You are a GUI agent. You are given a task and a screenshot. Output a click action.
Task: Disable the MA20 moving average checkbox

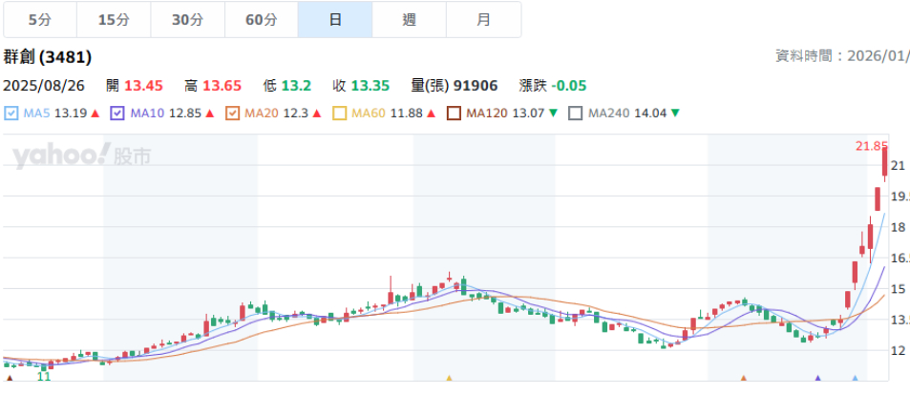pos(232,114)
